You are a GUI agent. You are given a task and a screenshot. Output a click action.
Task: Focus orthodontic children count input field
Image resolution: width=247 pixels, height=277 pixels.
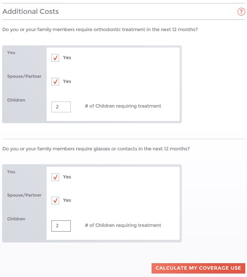[x=61, y=107]
